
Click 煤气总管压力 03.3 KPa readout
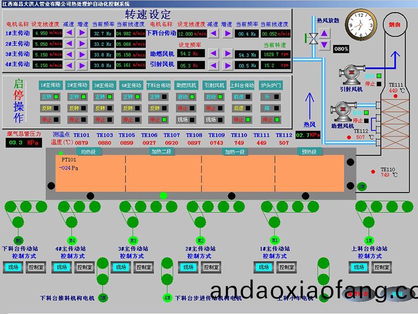tap(24, 142)
